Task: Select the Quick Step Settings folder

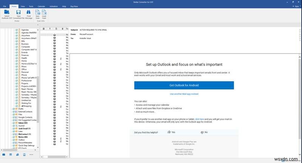Action: [26, 146]
